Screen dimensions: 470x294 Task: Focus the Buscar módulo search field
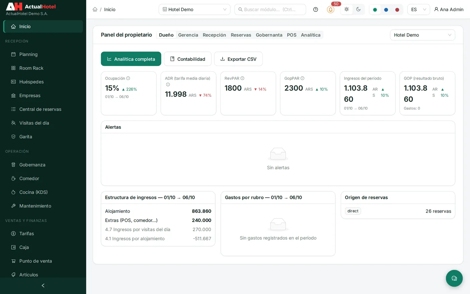pyautogui.click(x=270, y=9)
